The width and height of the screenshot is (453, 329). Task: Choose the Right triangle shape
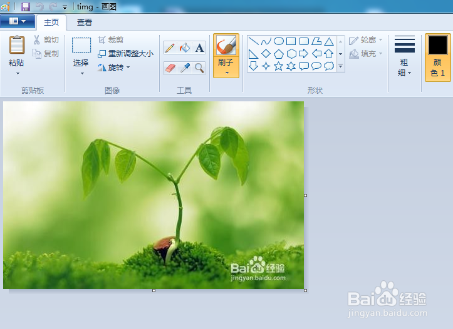pos(253,54)
